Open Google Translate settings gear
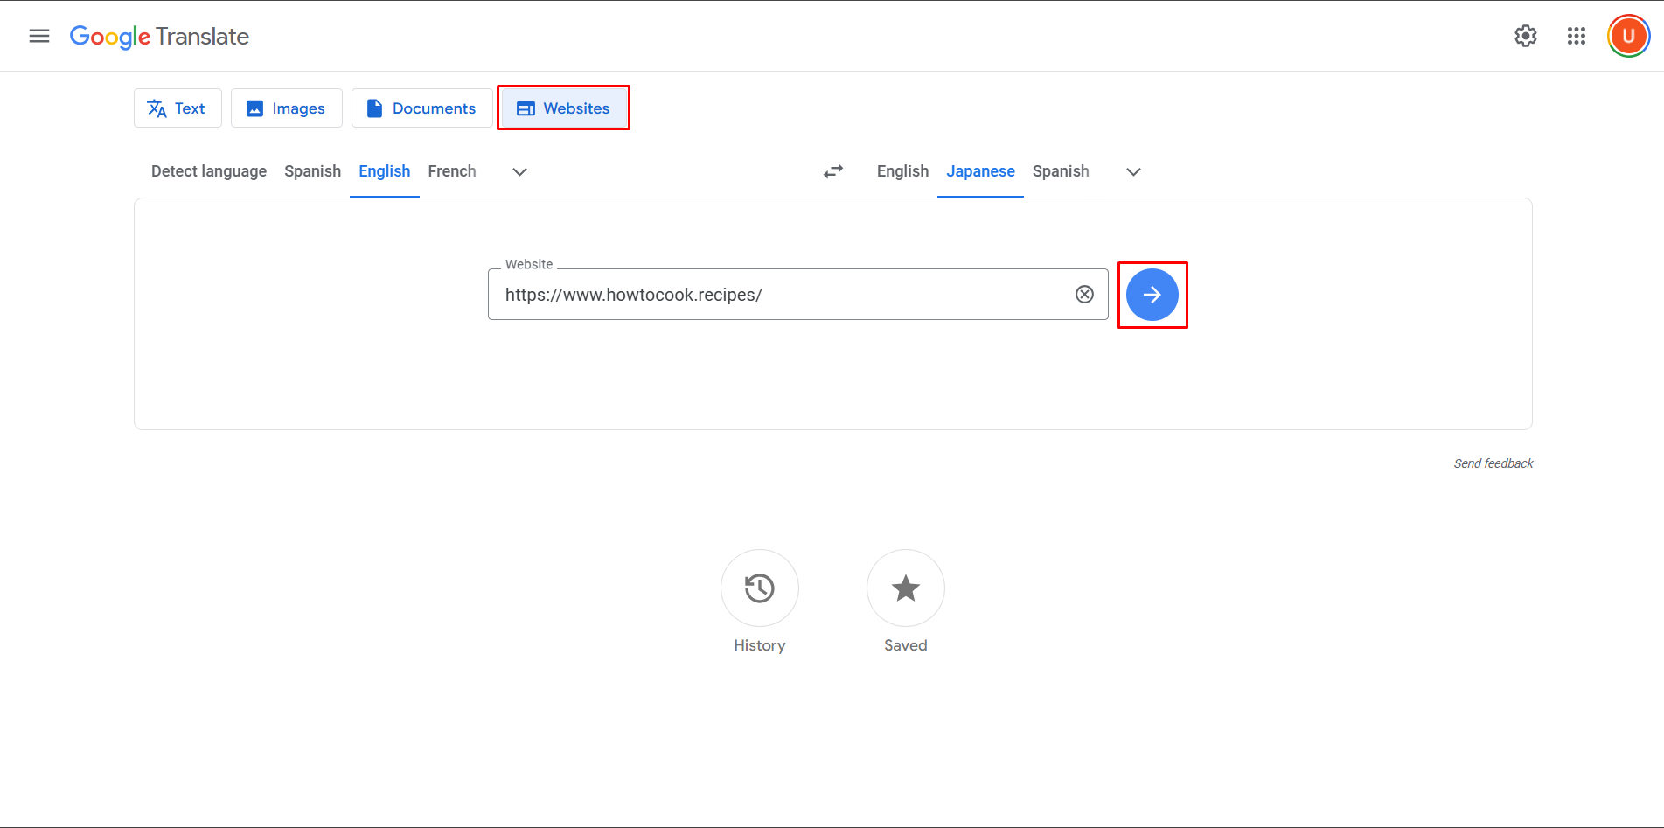This screenshot has height=828, width=1664. [x=1525, y=36]
